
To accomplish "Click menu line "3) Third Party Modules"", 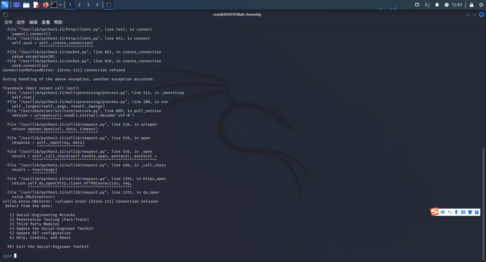I will (x=35, y=224).
